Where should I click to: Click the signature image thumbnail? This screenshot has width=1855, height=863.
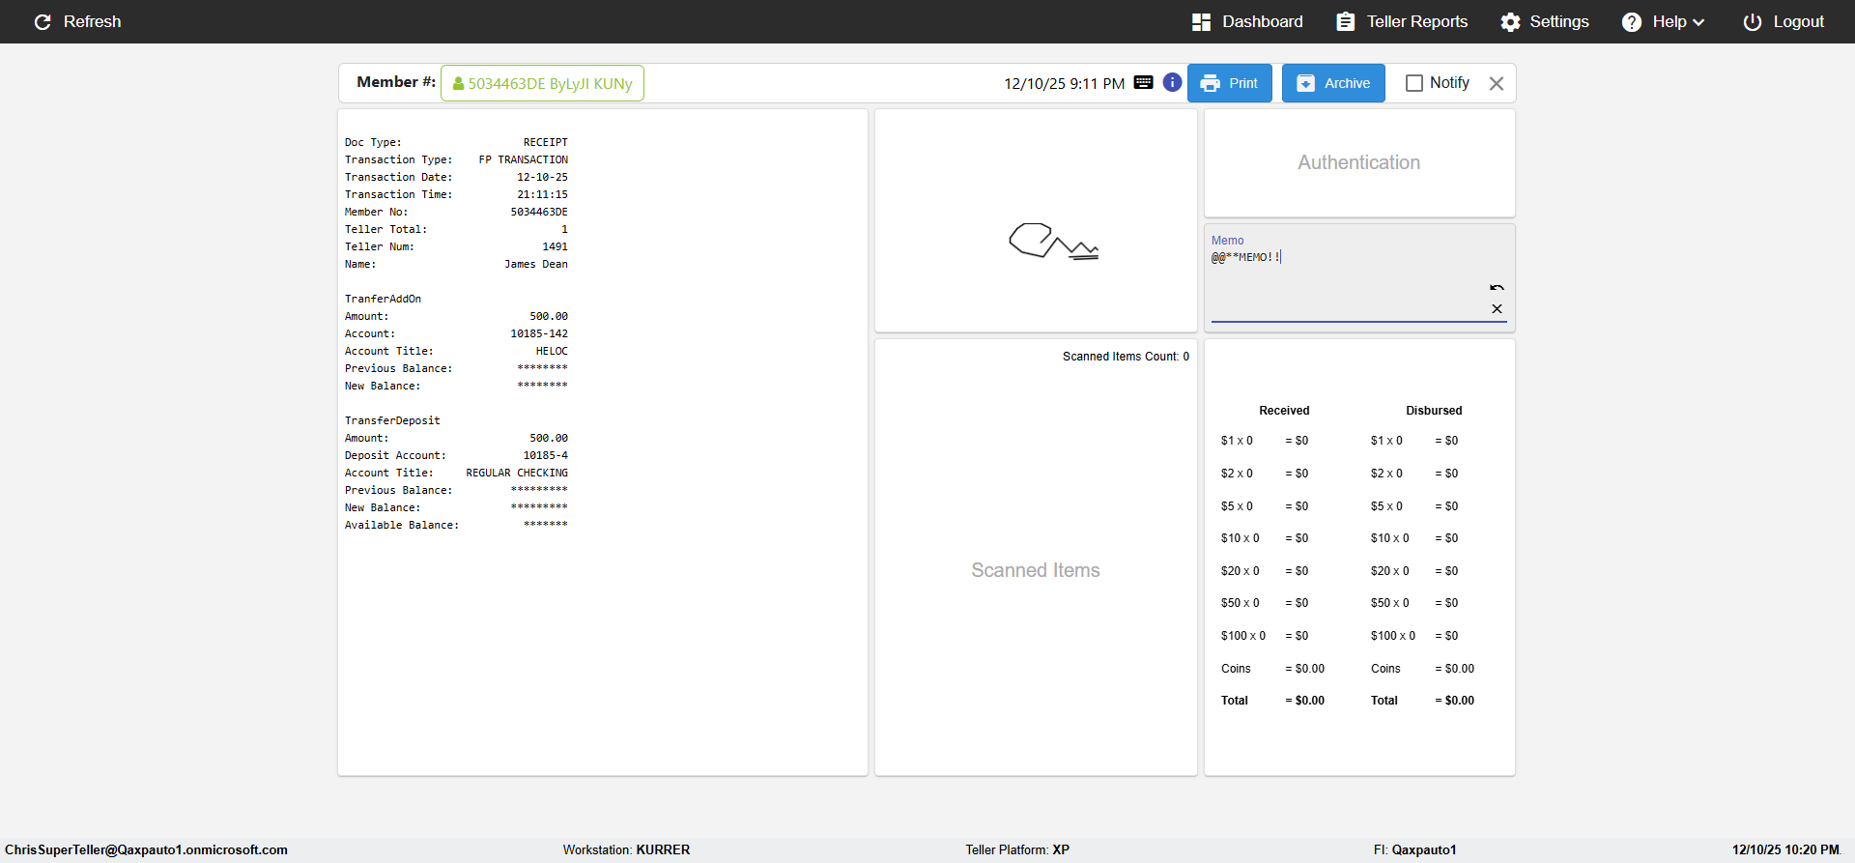1053,242
